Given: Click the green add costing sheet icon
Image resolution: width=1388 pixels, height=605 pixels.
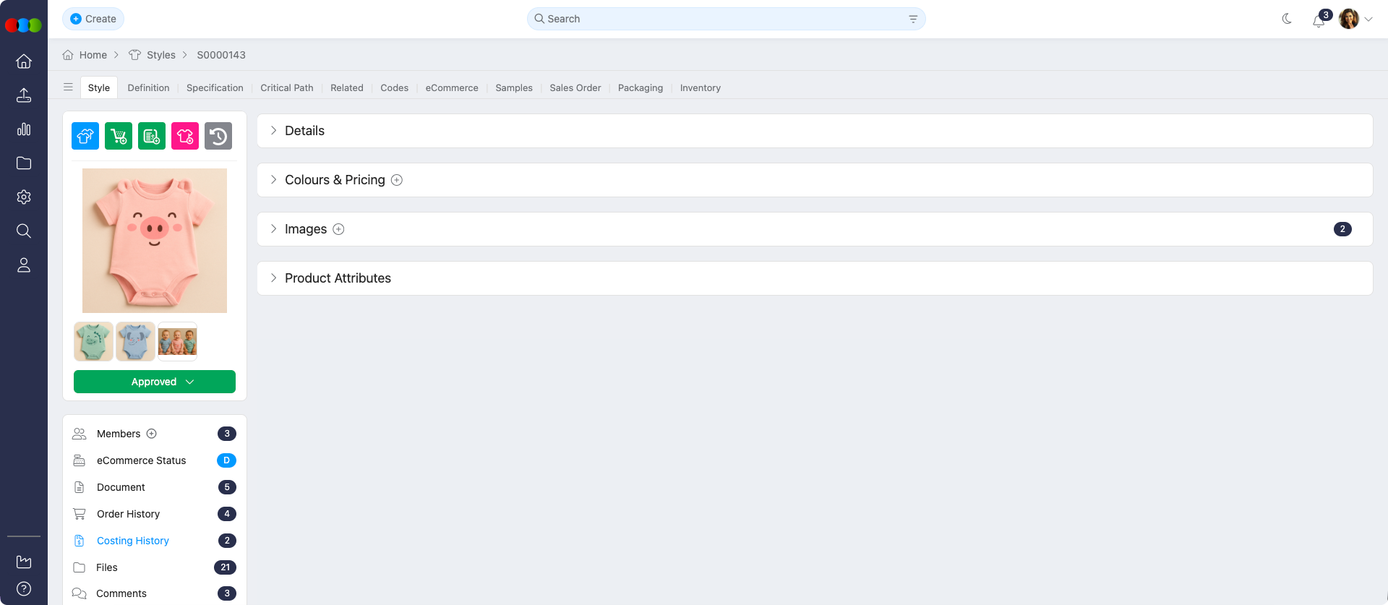Looking at the screenshot, I should coord(152,136).
